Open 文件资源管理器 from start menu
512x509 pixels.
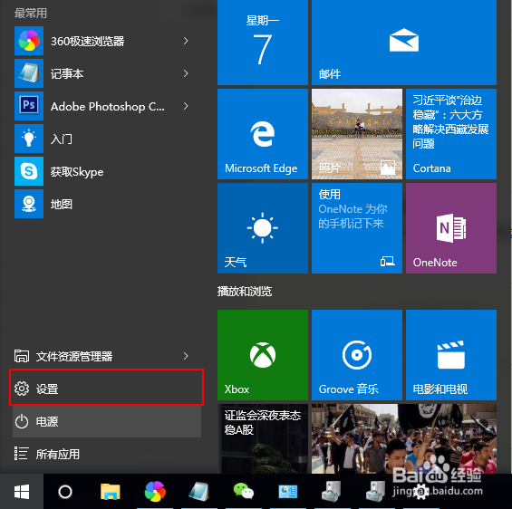click(101, 356)
